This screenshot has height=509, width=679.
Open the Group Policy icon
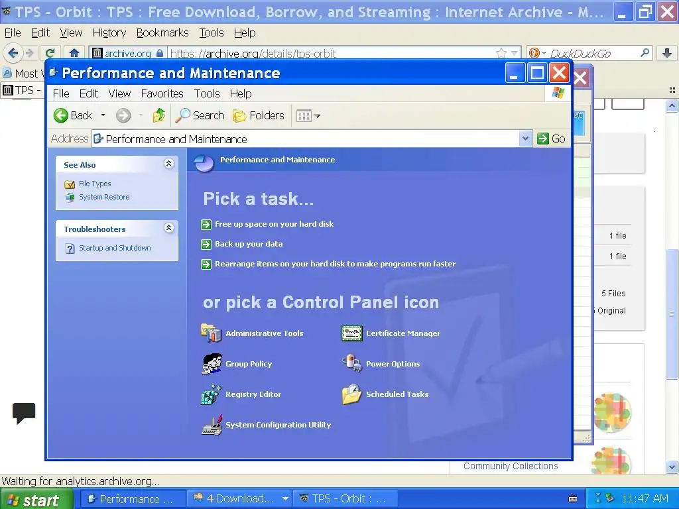click(212, 364)
